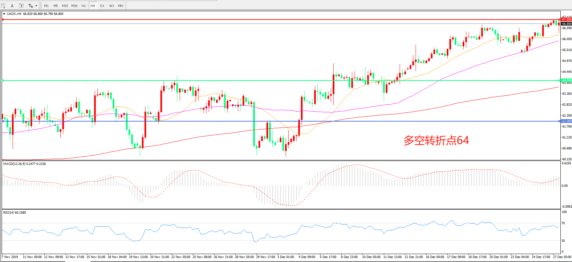Select the M30 timeframe button
Viewport: 572px width, 262px height.
pos(74,6)
